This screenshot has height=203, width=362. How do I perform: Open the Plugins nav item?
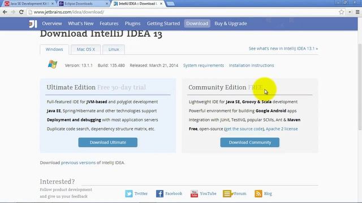[132, 24]
